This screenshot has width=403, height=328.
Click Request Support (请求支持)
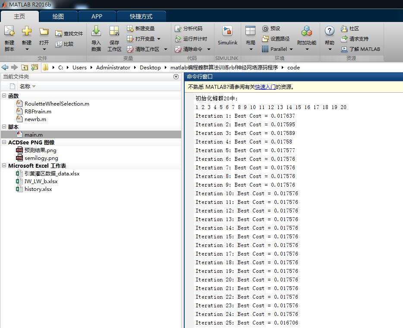tap(355, 39)
